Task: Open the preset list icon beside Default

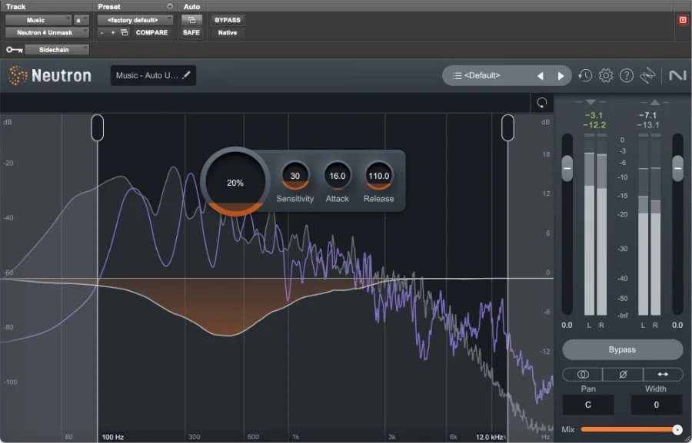Action: tap(457, 76)
